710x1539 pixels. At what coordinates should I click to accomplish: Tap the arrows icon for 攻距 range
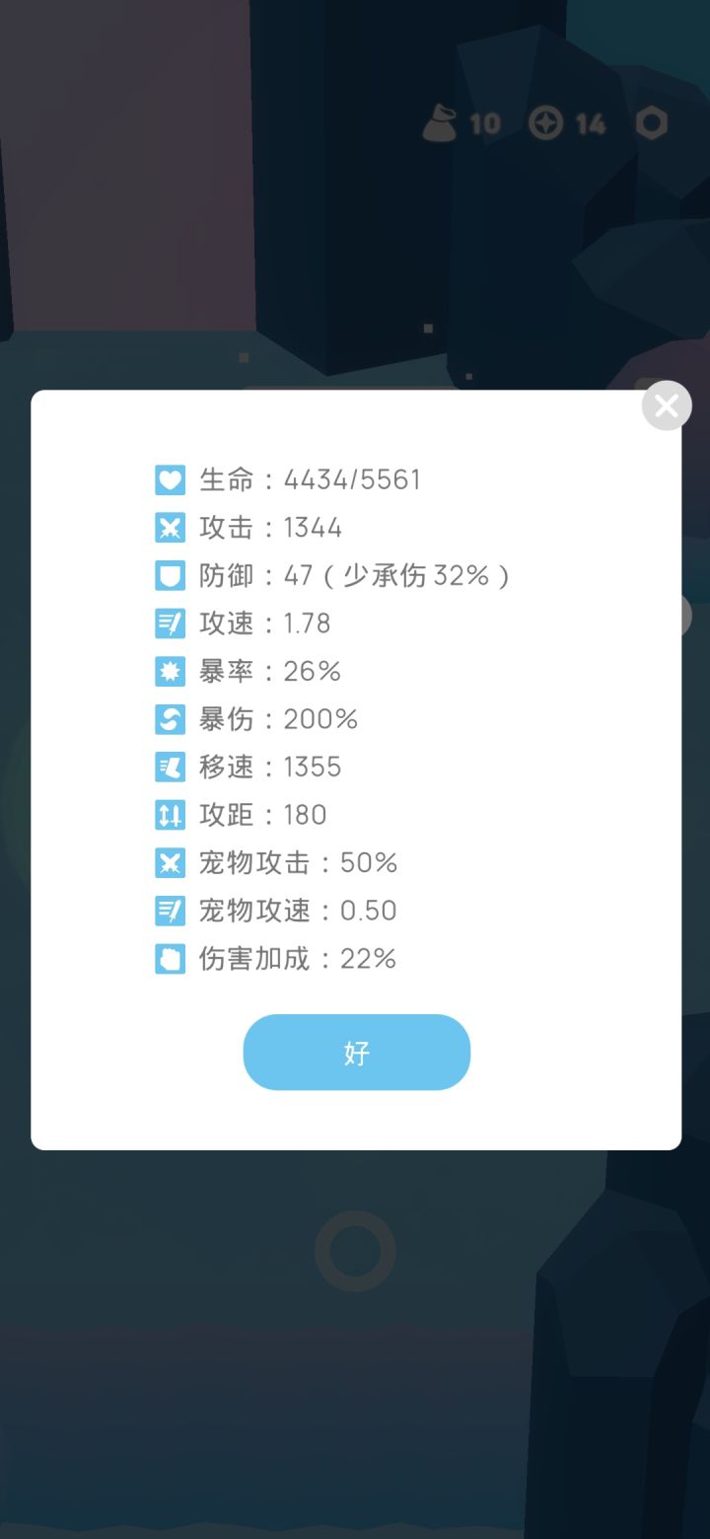tap(170, 815)
